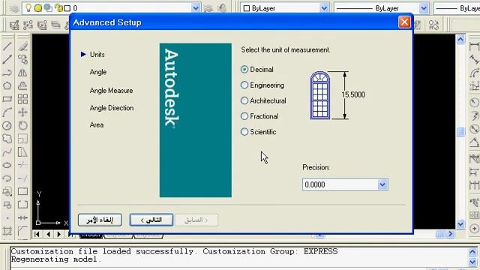Viewport: 480px width, 270px height.
Task: Select the Offset tool
Action: point(22,85)
